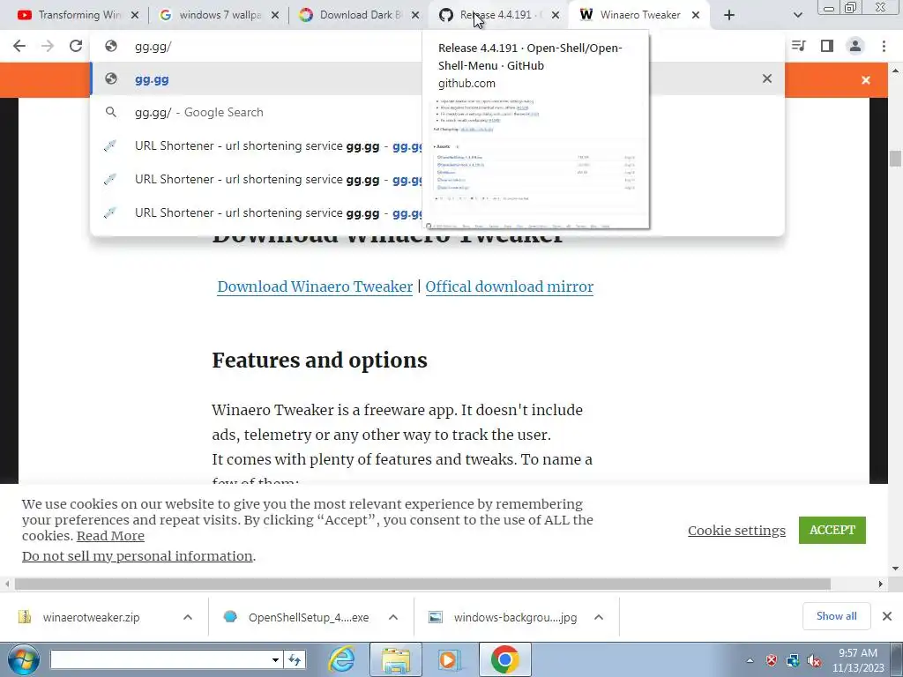This screenshot has height=677, width=903.
Task: Close the Transforming Win tab
Action: [135, 15]
